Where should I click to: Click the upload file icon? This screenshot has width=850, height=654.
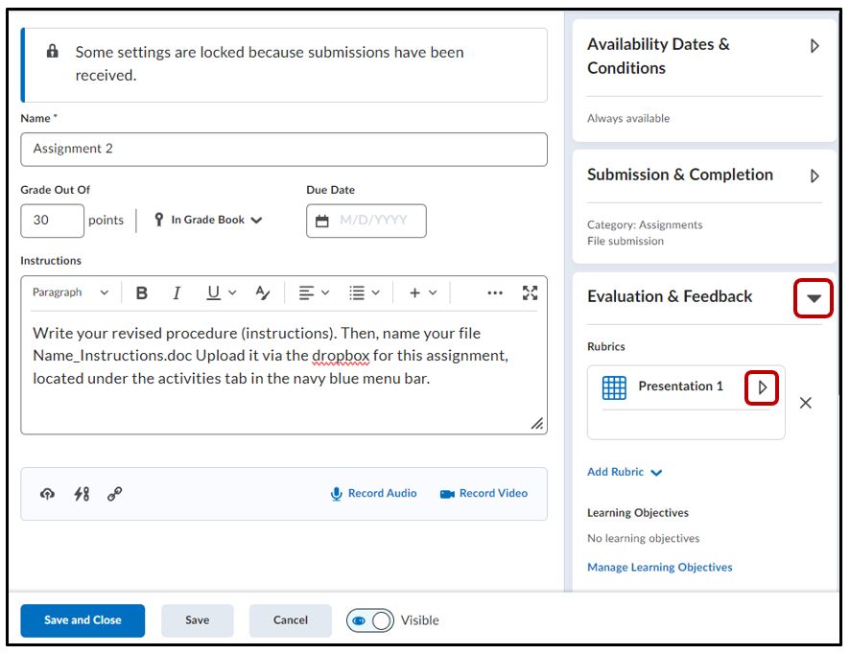pos(47,494)
